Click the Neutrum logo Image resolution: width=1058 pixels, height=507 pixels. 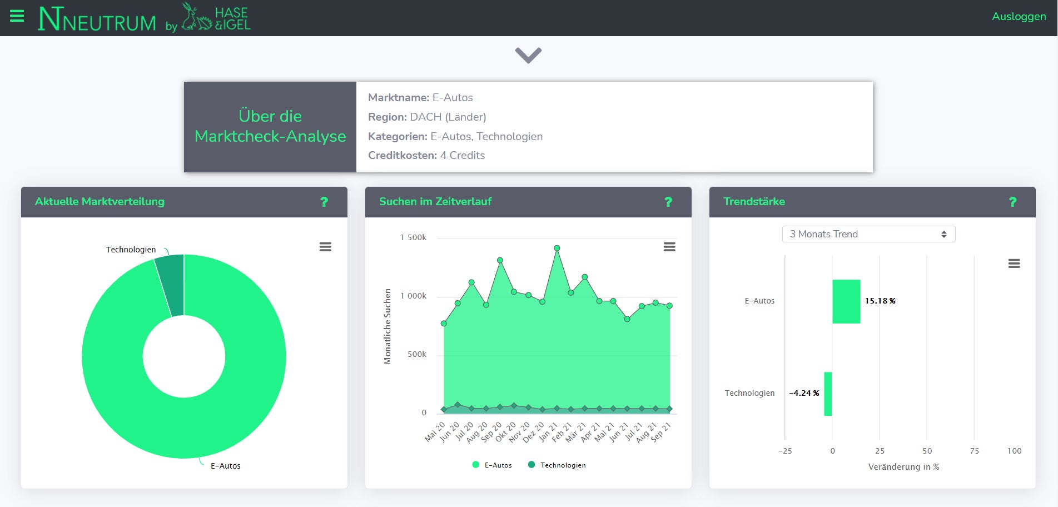point(97,18)
